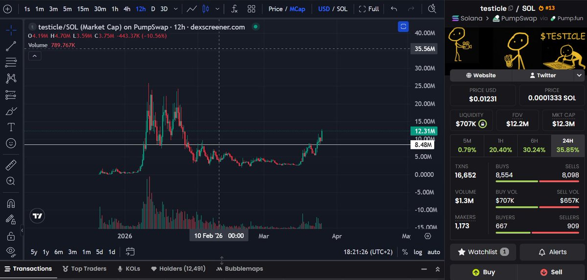Open the Transactions tab

[28, 269]
